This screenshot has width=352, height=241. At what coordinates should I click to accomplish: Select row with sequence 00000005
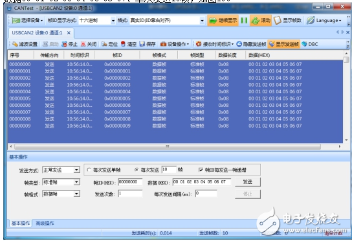click(x=175, y=98)
